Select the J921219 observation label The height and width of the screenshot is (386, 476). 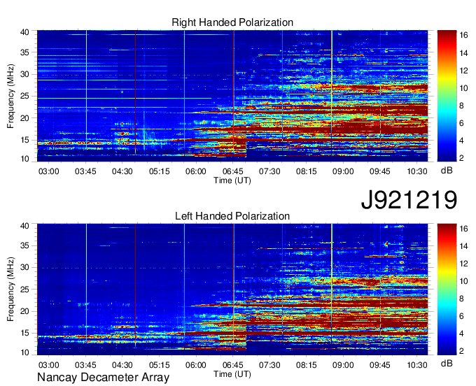pos(409,199)
